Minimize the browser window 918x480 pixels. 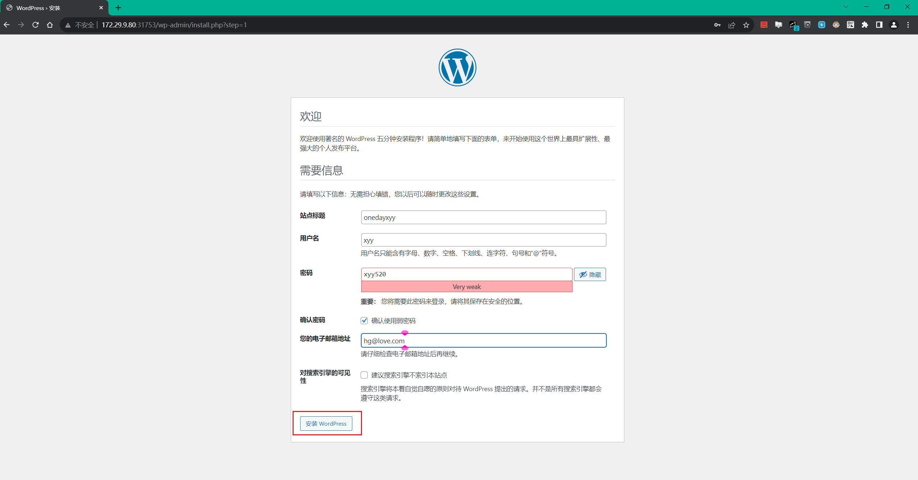pyautogui.click(x=866, y=7)
